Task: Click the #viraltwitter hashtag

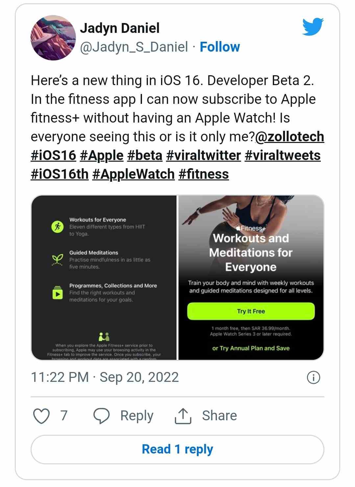Action: tap(203, 156)
